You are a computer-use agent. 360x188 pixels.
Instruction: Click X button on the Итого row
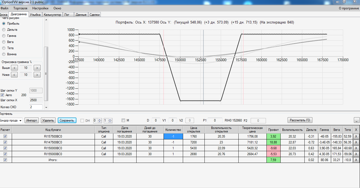[x=356, y=160]
